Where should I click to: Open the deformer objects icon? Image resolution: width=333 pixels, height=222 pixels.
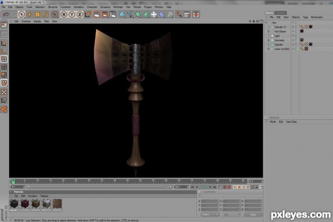[162, 14]
